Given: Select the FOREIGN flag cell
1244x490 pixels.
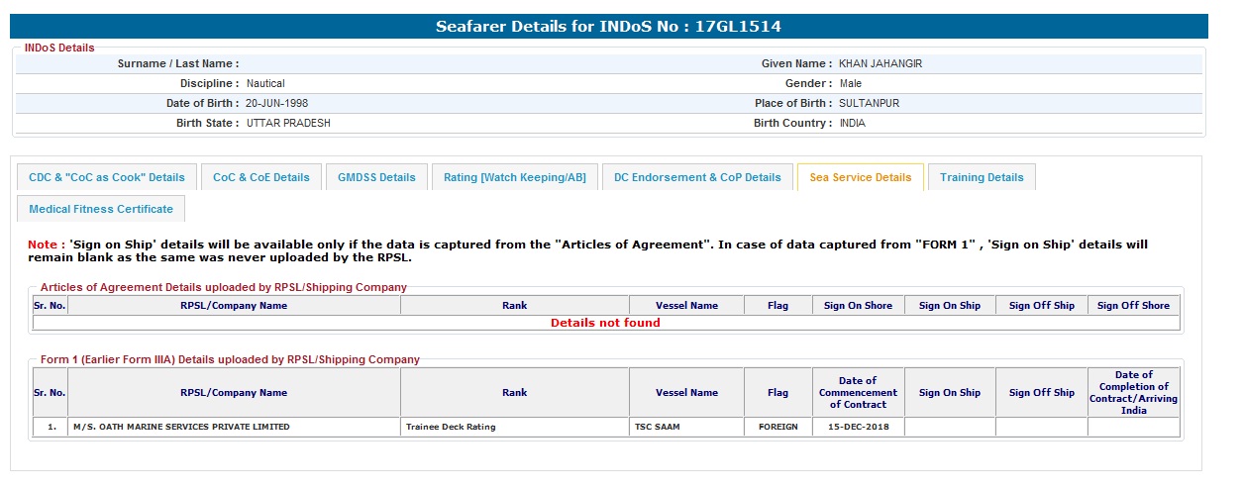Looking at the screenshot, I should pos(777,427).
